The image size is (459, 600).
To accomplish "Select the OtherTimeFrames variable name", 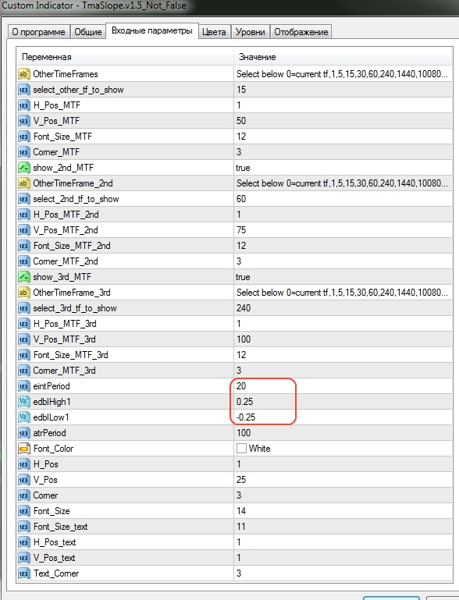I will tap(66, 74).
